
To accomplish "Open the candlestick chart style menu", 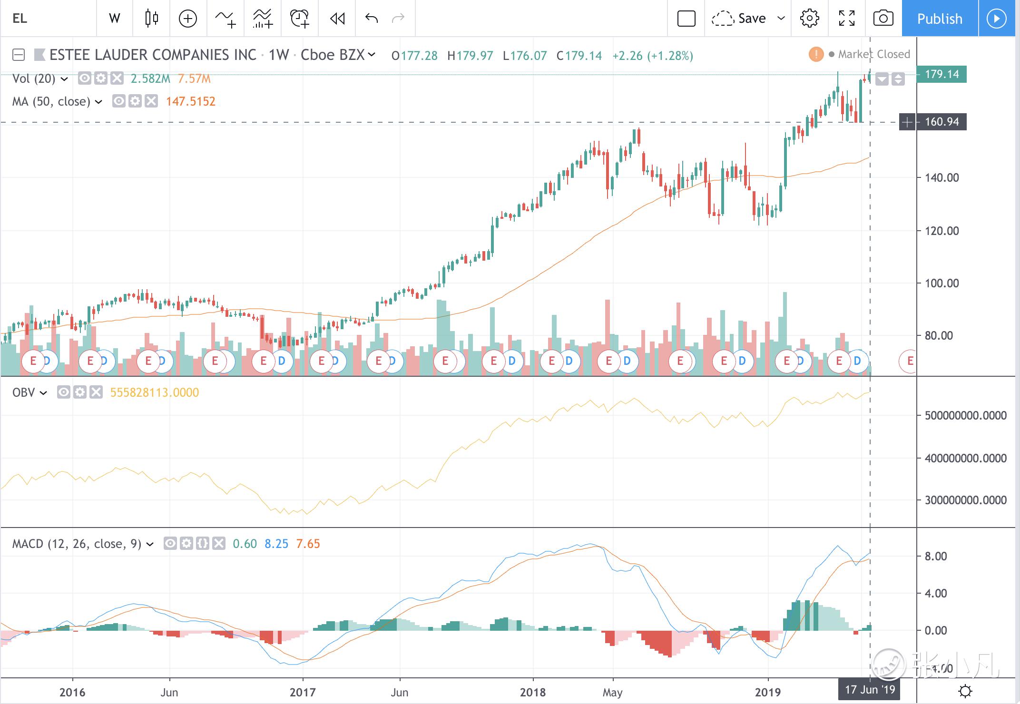I will point(151,19).
